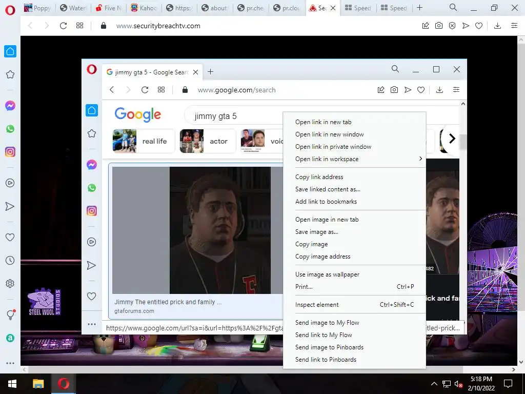Open Instagram in the outer sidebar
525x394 pixels.
(10, 152)
